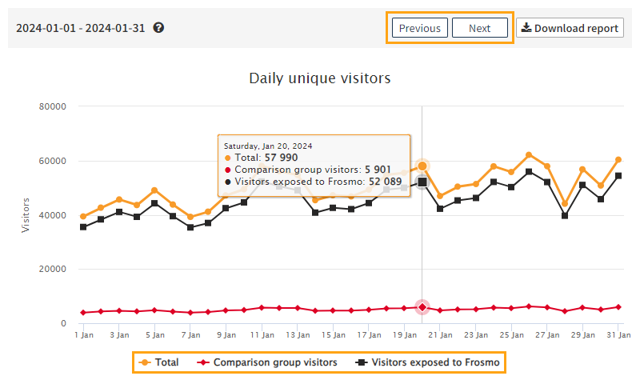Click the date range 2024-01-01 - 2024-01-31 text
Screen dimensions: 640x376
coord(81,28)
